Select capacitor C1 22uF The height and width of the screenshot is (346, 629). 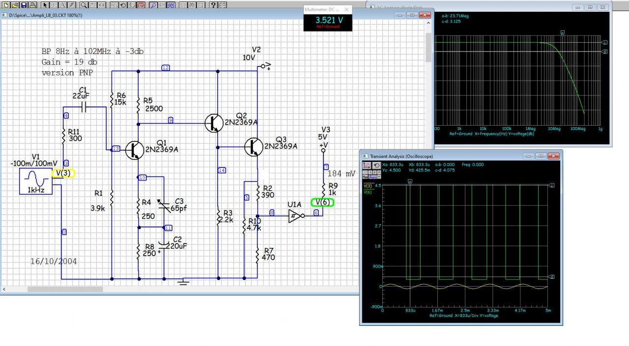[84, 107]
